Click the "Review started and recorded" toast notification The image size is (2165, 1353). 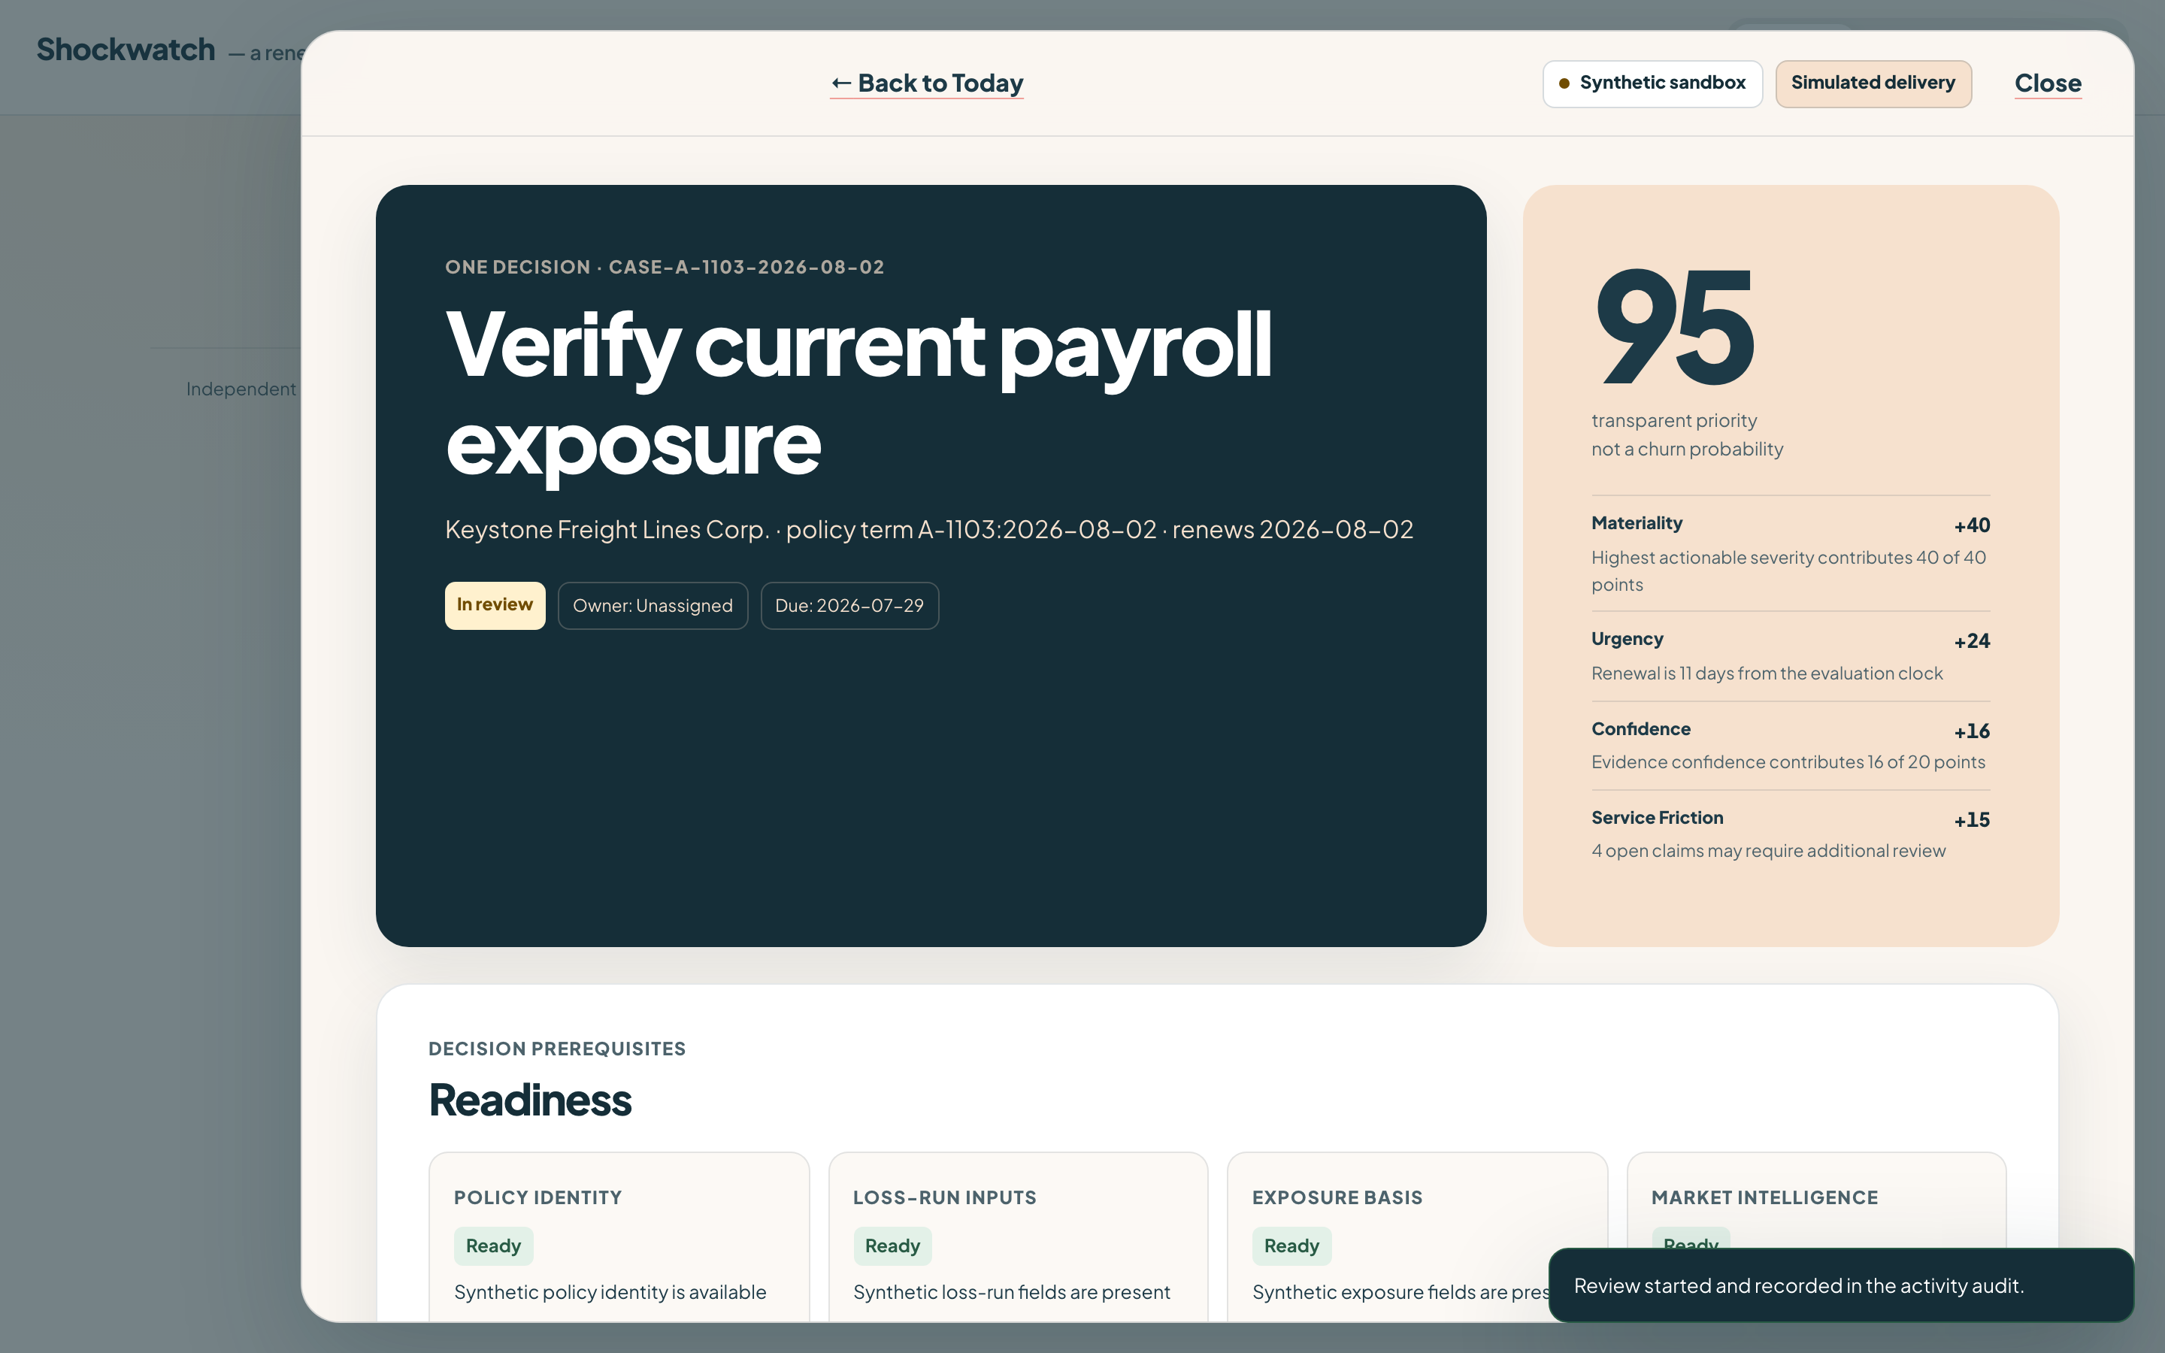click(1841, 1286)
